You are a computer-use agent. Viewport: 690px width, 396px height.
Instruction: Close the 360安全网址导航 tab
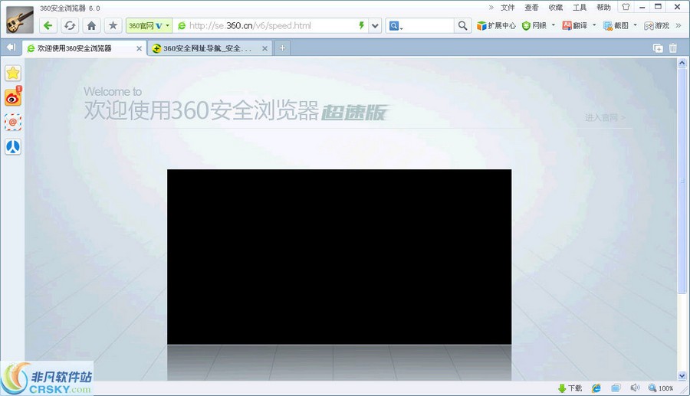tap(264, 48)
